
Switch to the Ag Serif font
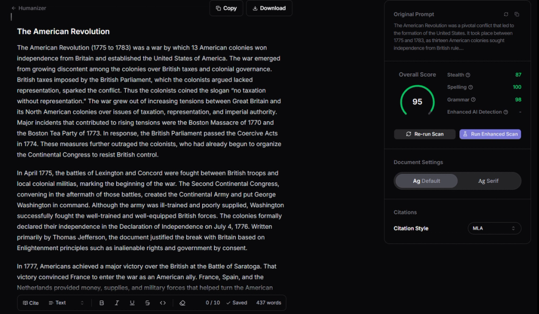488,181
